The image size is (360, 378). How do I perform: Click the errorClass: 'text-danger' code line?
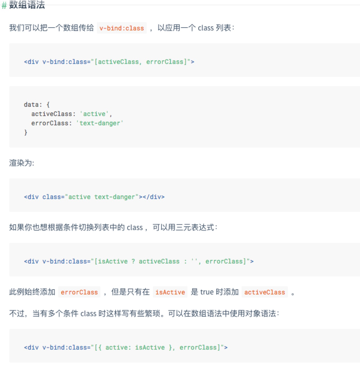coord(77,123)
